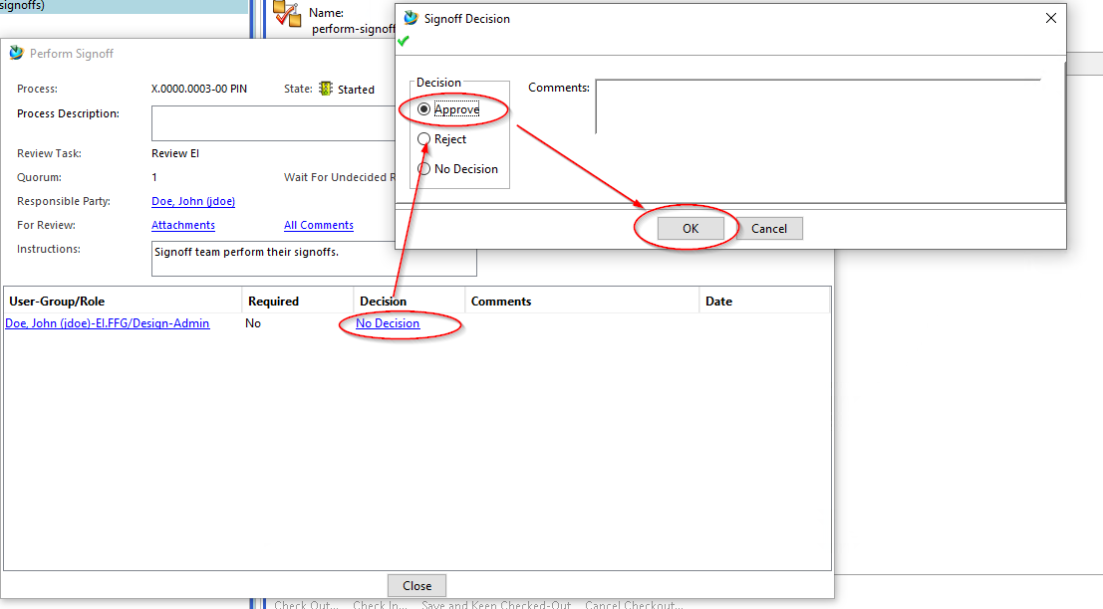1103x609 pixels.
Task: Click in the Comments text box
Action: (817, 105)
